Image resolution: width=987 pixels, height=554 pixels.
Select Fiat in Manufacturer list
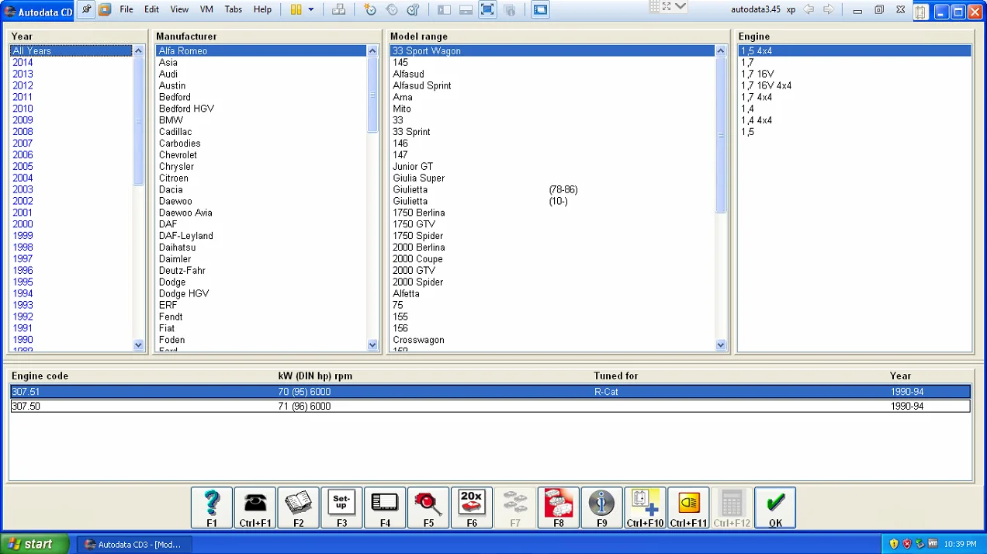point(167,328)
